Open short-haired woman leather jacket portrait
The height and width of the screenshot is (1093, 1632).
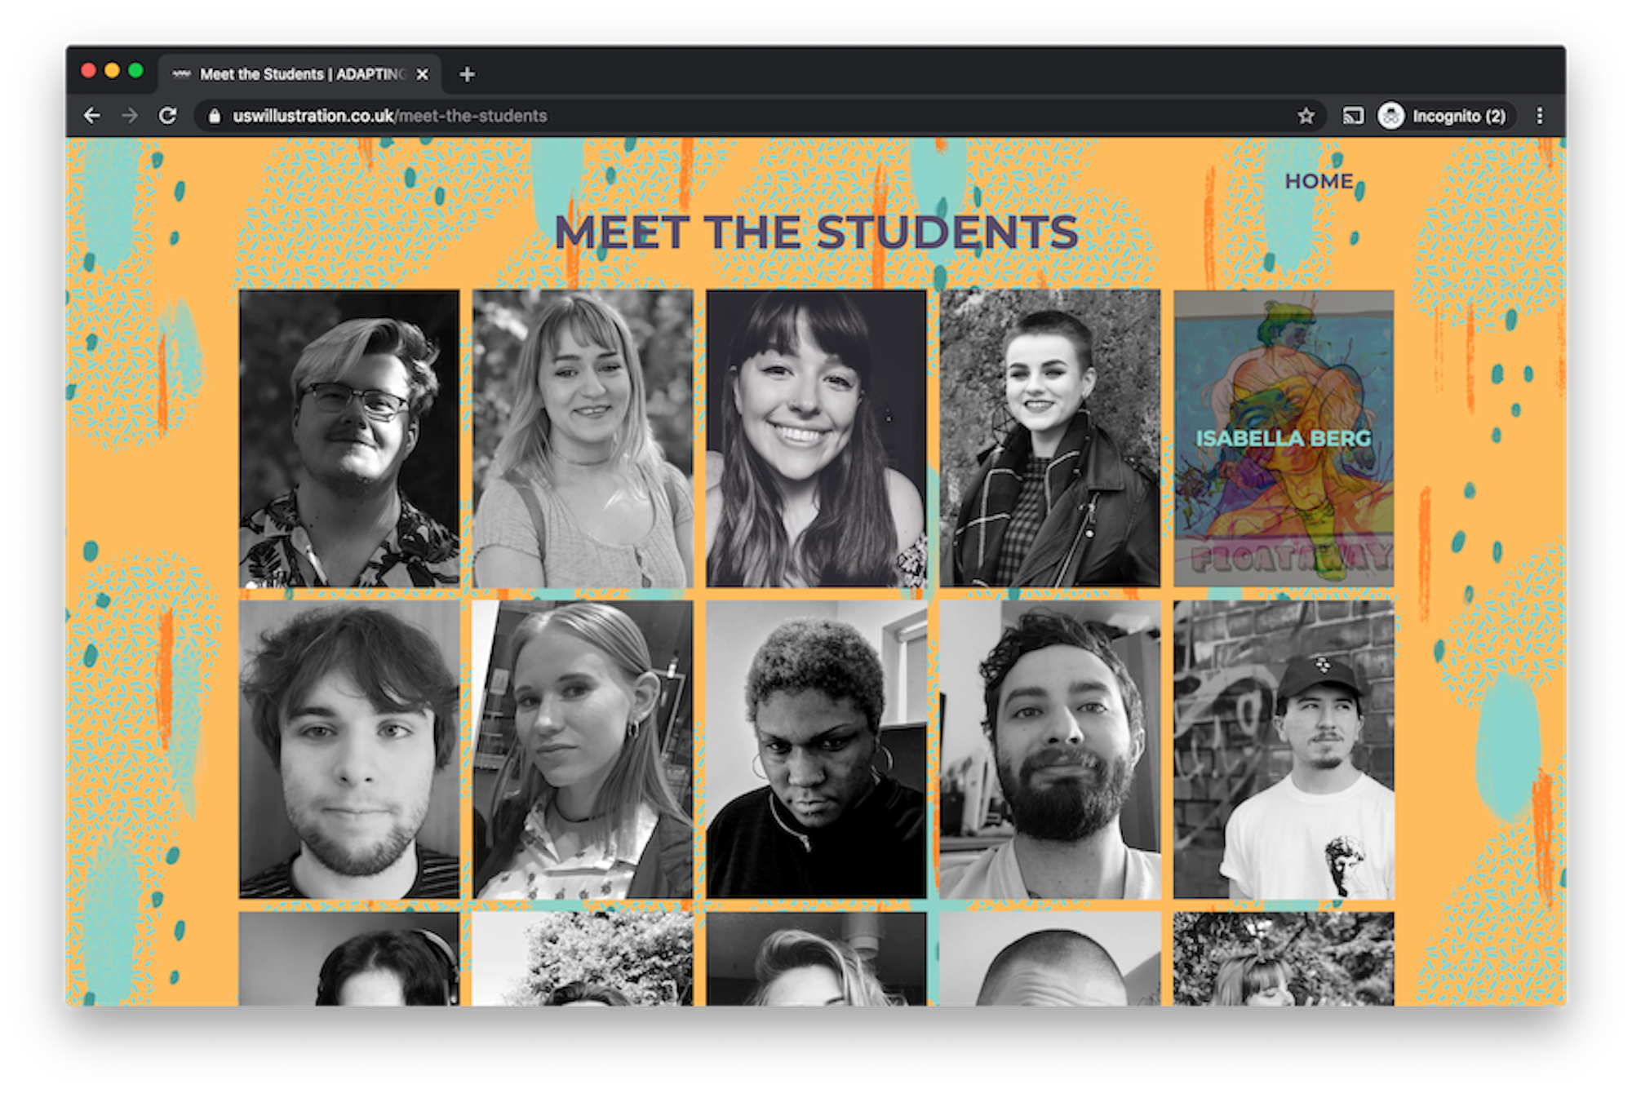point(1049,438)
